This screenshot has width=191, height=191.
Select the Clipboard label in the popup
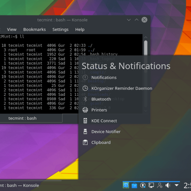(x=101, y=142)
